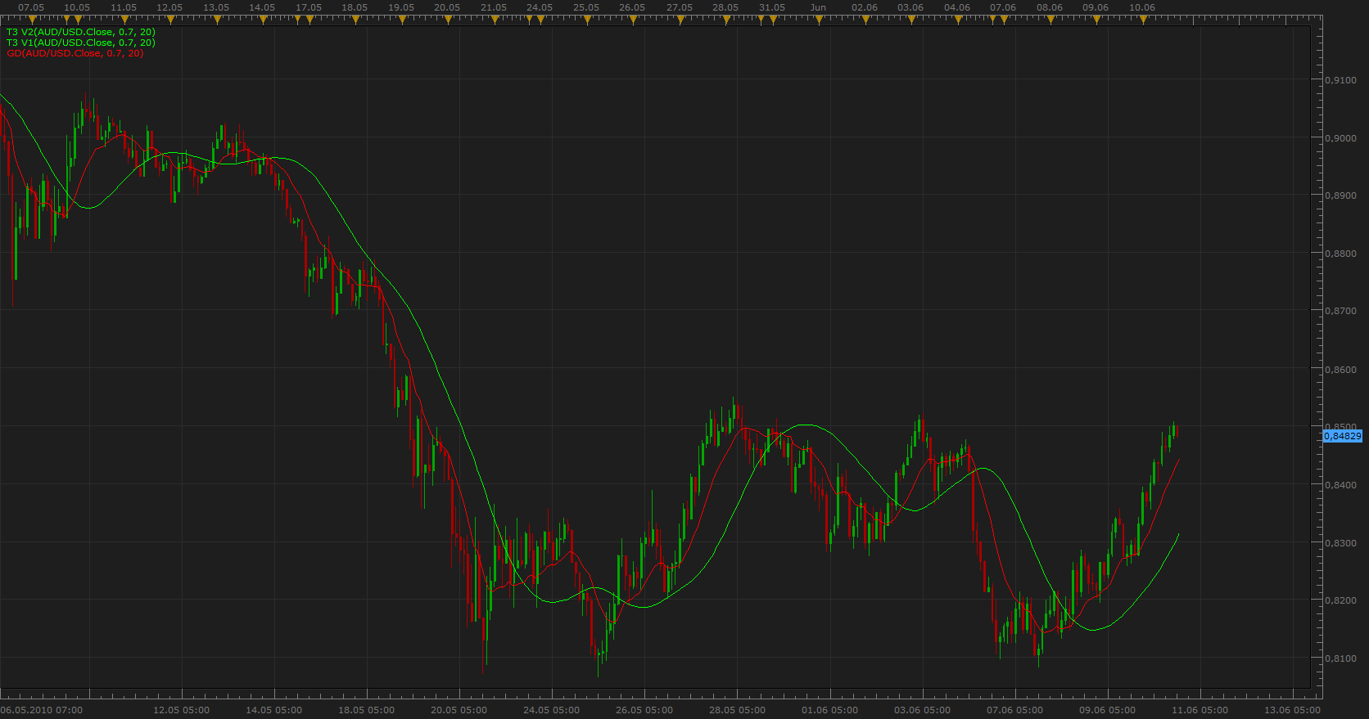Click the 0,9000 price axis label
The image size is (1369, 719).
1341,138
